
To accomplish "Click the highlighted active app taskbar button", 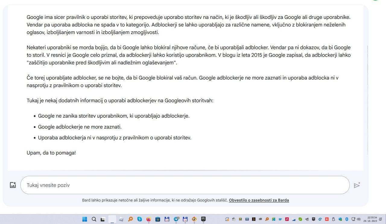I will [112, 219].
